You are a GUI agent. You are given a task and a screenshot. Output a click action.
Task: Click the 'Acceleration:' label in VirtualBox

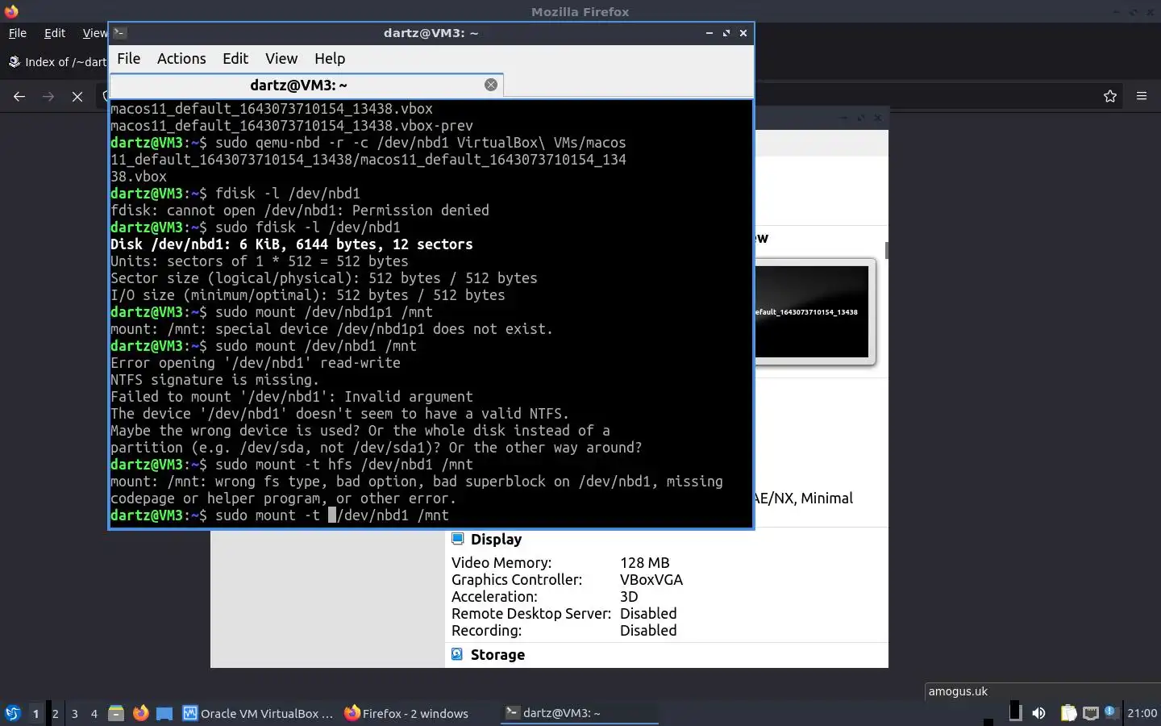point(494,596)
